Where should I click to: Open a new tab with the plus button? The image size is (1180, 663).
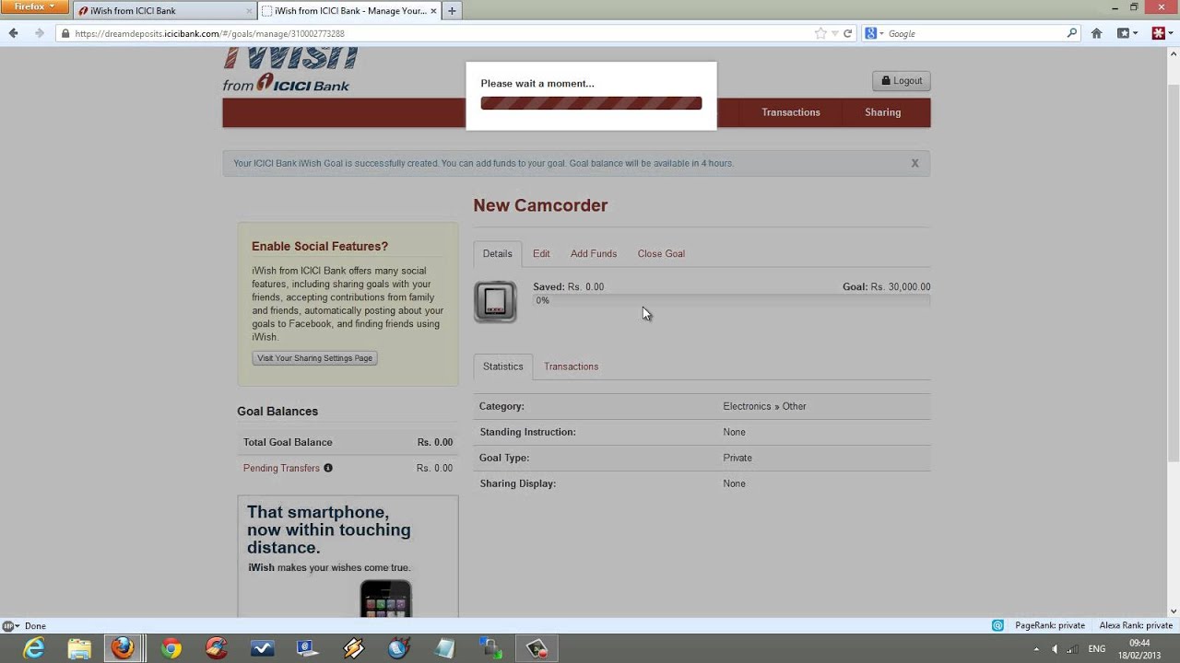(x=452, y=11)
